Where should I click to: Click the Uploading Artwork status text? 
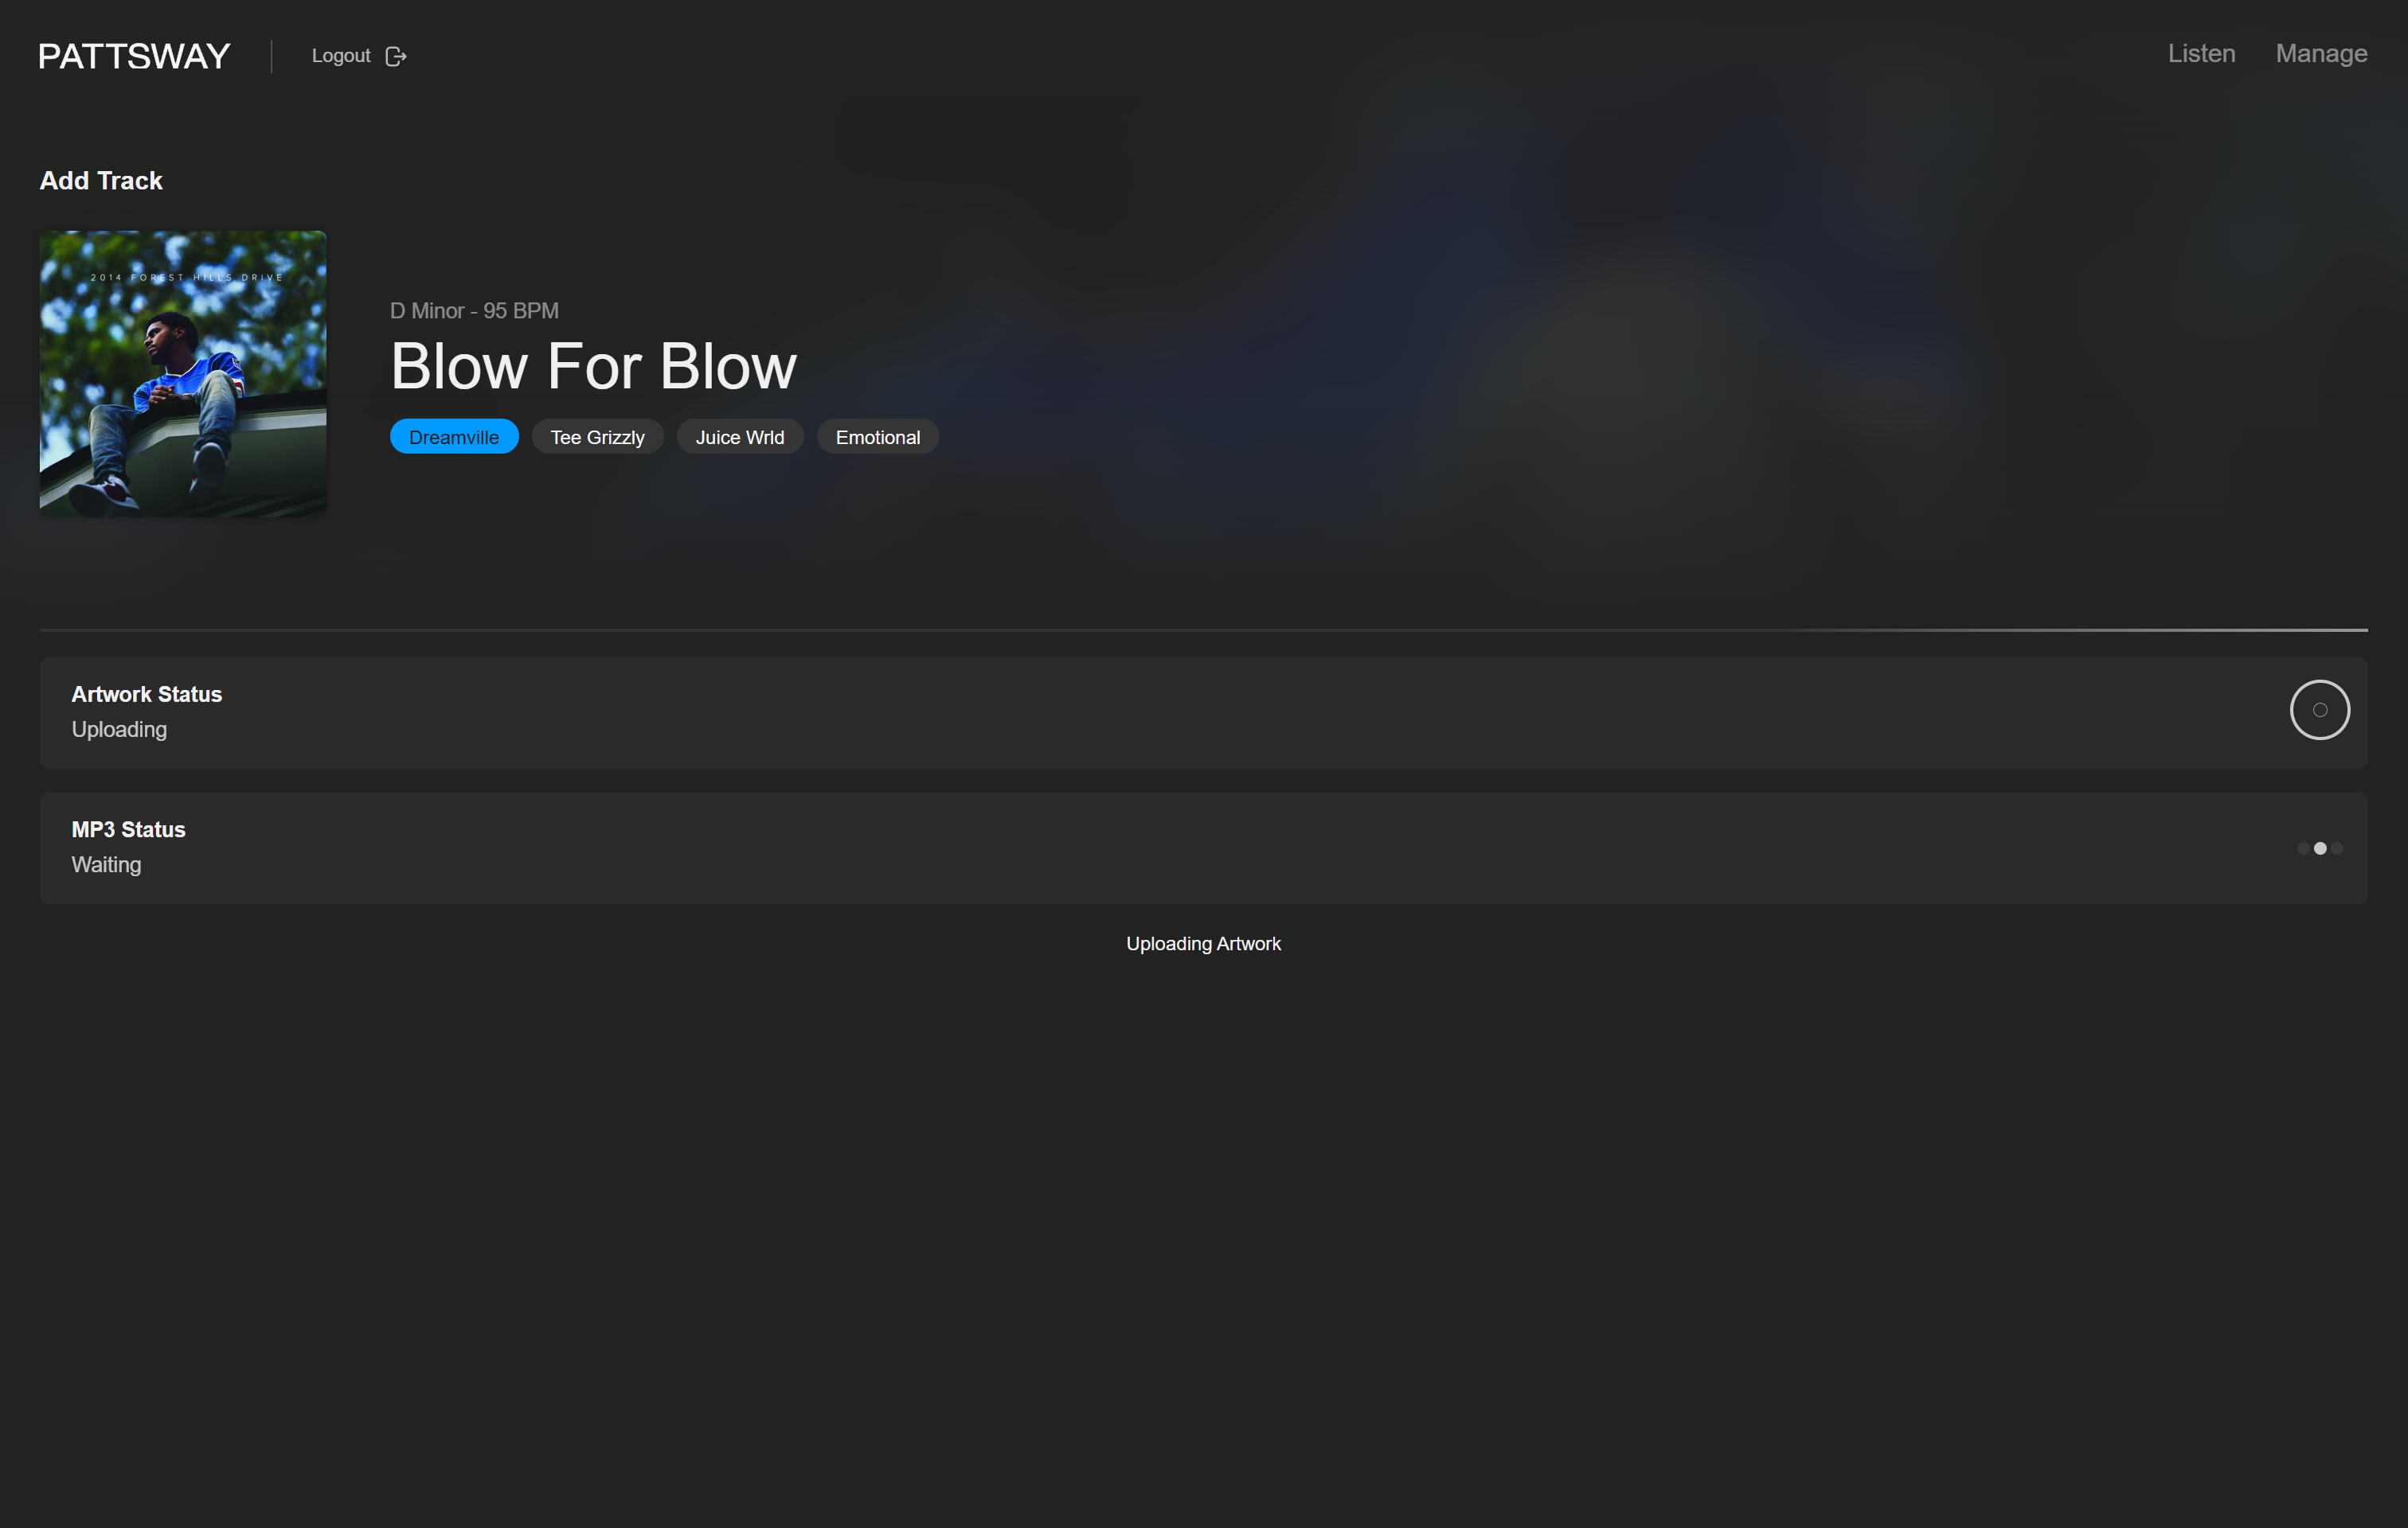[1203, 942]
